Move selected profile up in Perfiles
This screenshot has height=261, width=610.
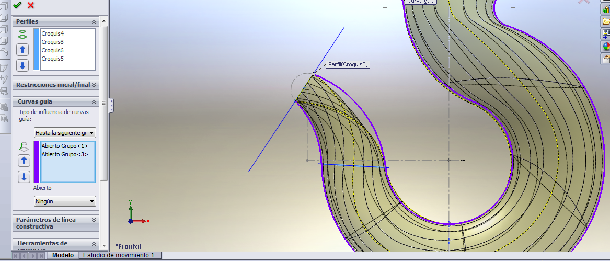tap(22, 50)
